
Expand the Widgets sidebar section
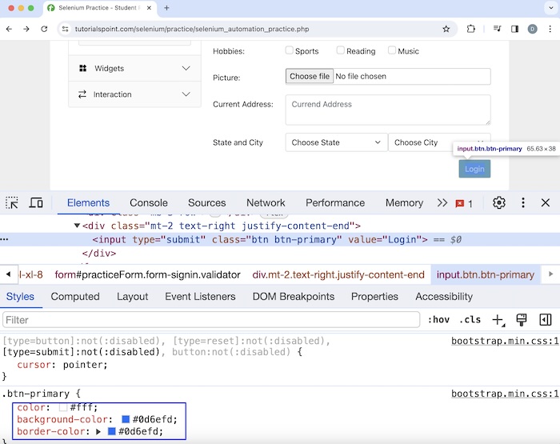click(x=134, y=69)
